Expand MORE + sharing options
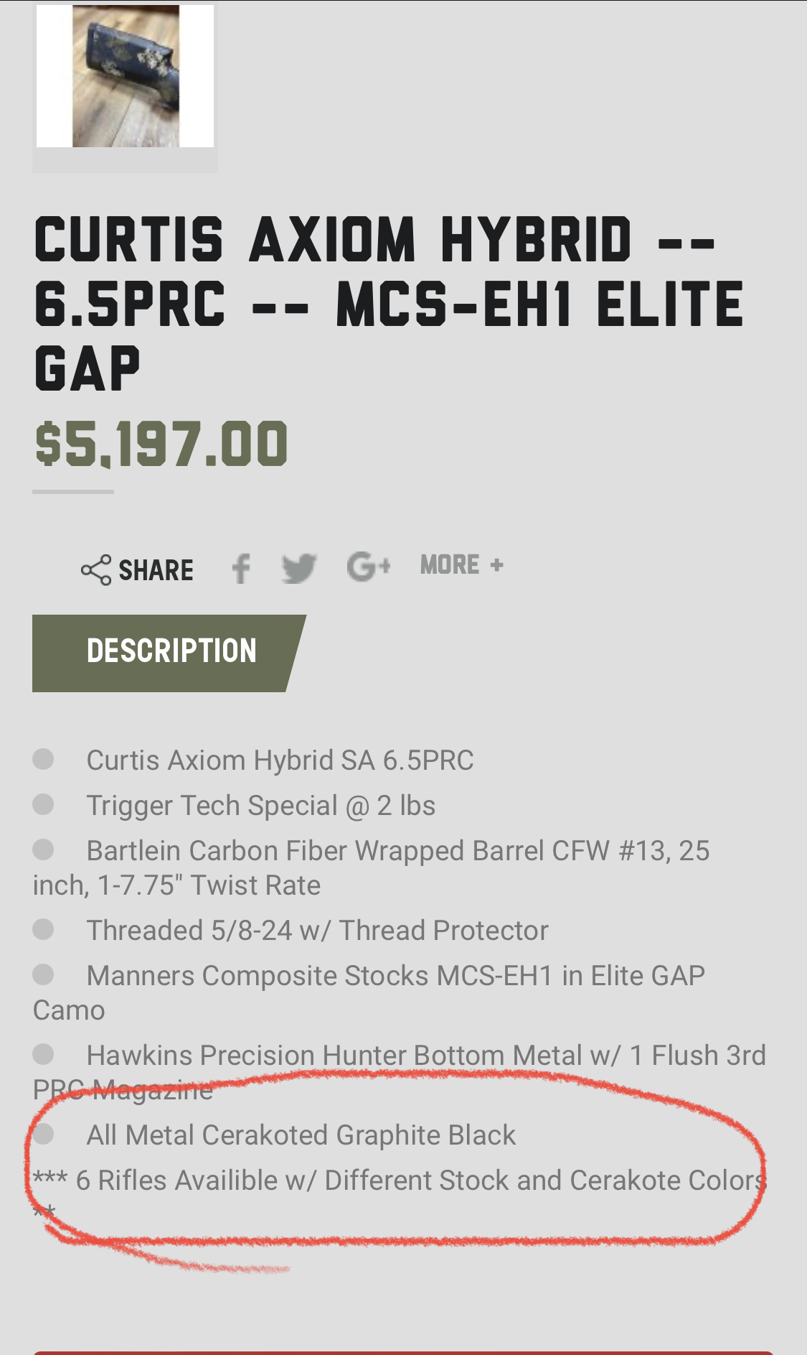The image size is (807, 1355). 461,565
